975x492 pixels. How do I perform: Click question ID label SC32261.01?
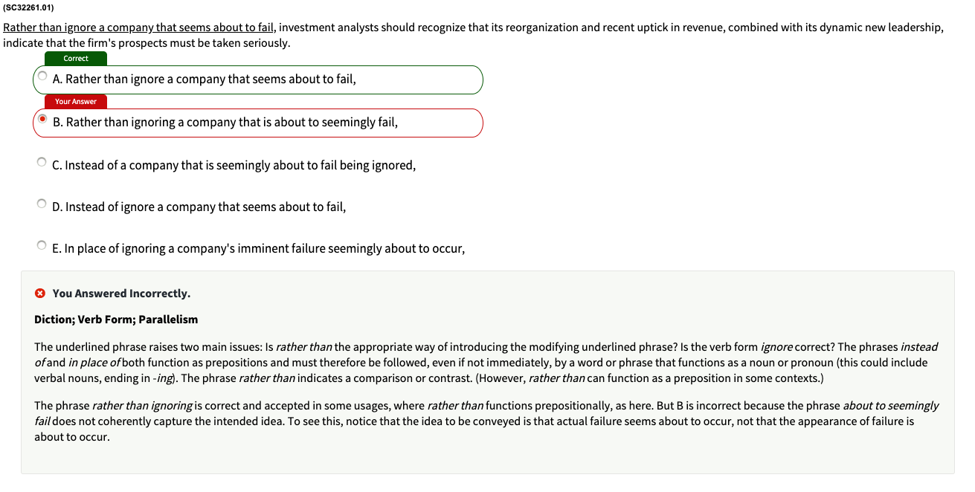[x=28, y=7]
